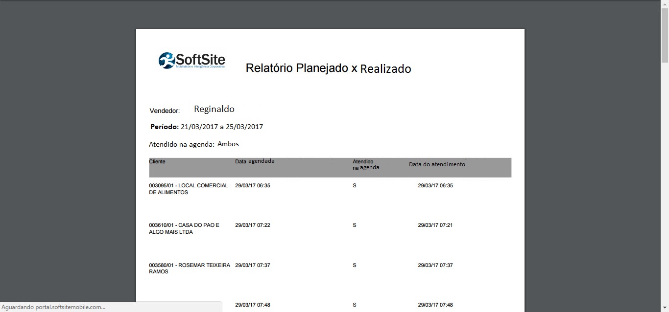Click service date '29/03/17 07:37'

click(435, 266)
